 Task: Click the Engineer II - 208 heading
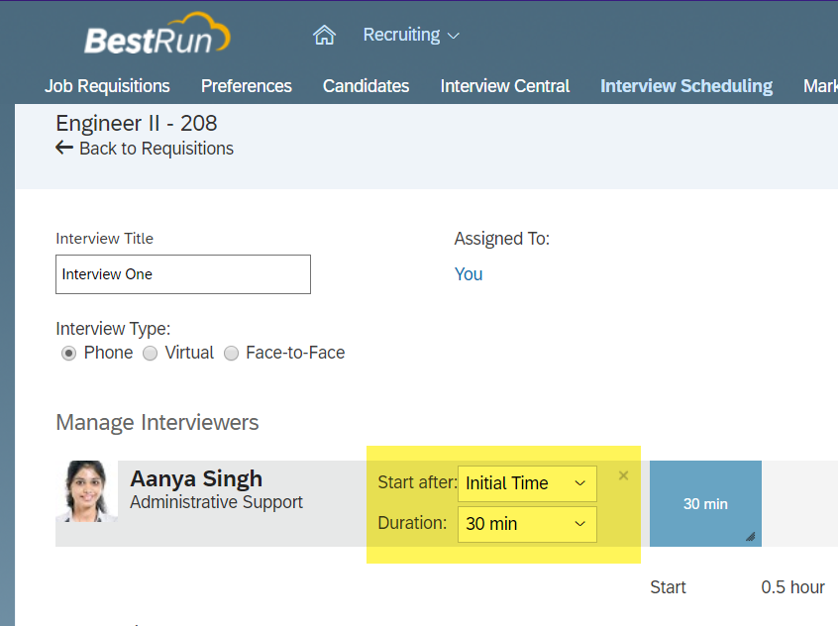coord(137,124)
